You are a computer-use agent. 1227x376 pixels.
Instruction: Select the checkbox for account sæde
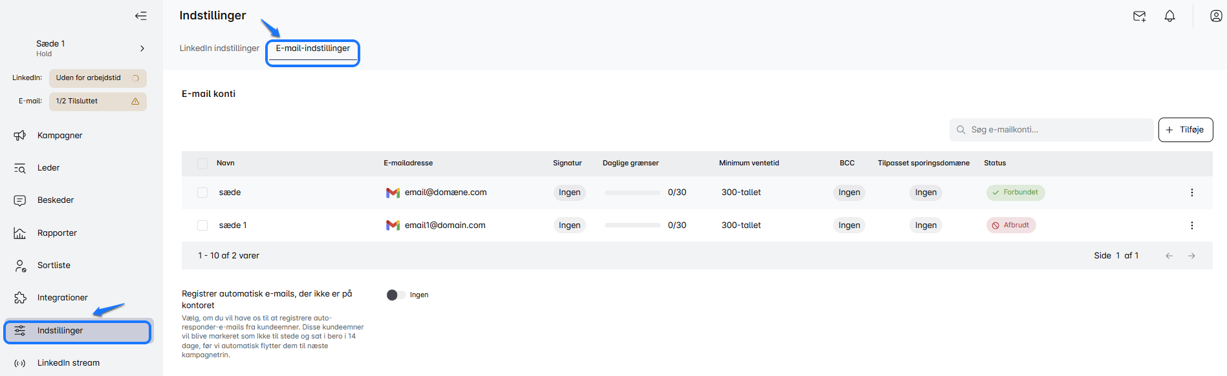(202, 193)
